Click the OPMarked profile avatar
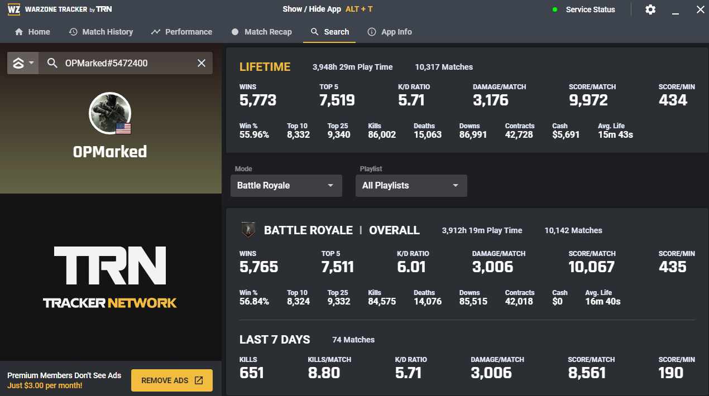Screen dimensions: 709x396 110,113
